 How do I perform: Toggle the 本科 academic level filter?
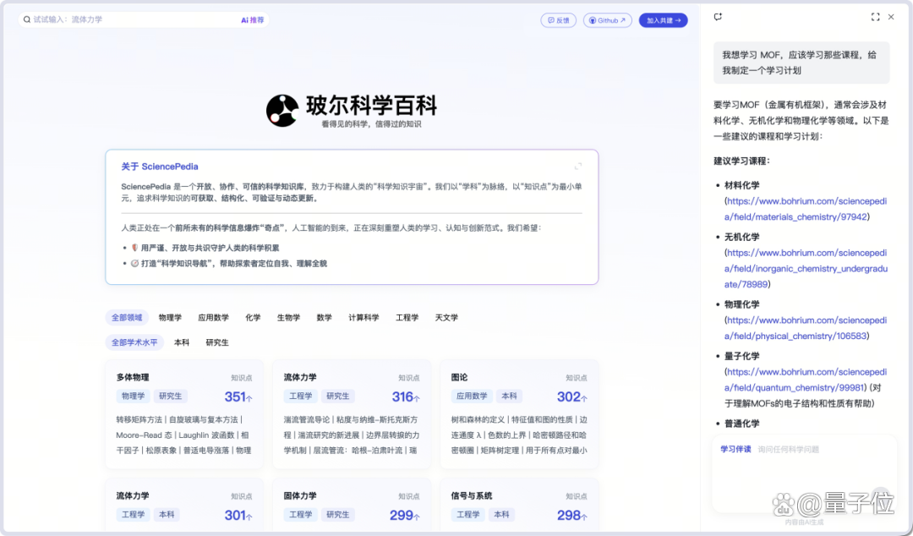(182, 342)
